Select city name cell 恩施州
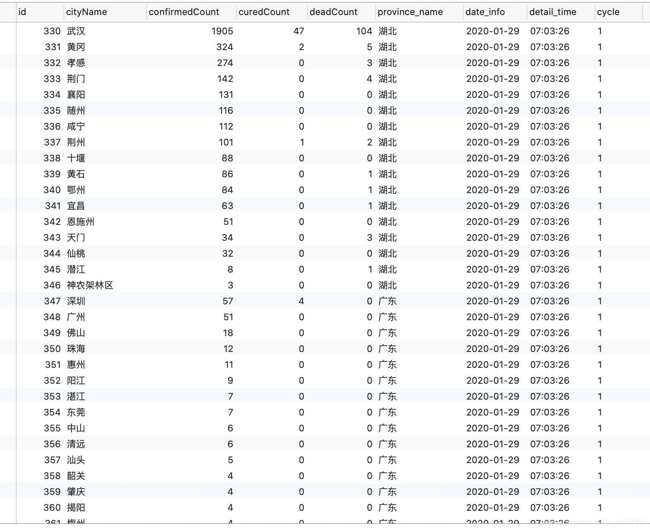This screenshot has width=650, height=530. tap(81, 222)
